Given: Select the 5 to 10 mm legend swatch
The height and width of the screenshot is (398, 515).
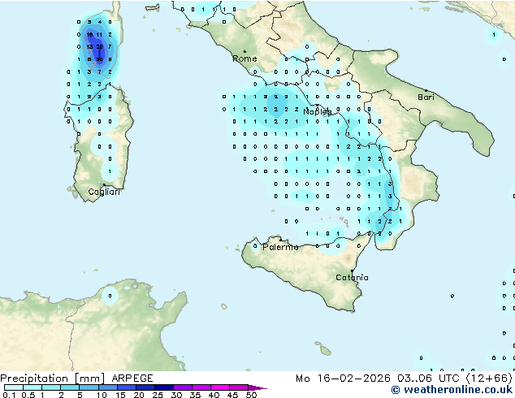Looking at the screenshot, I should coord(89,387).
